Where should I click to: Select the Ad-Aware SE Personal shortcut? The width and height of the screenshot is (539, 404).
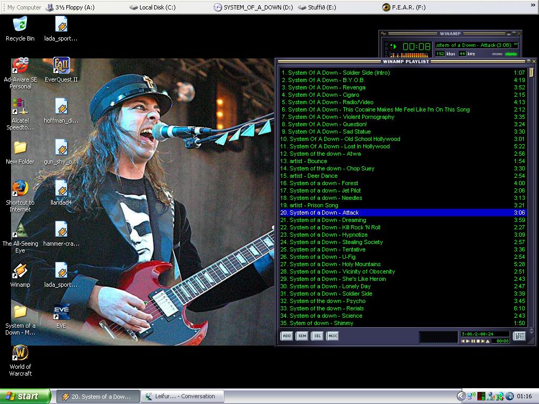click(21, 73)
